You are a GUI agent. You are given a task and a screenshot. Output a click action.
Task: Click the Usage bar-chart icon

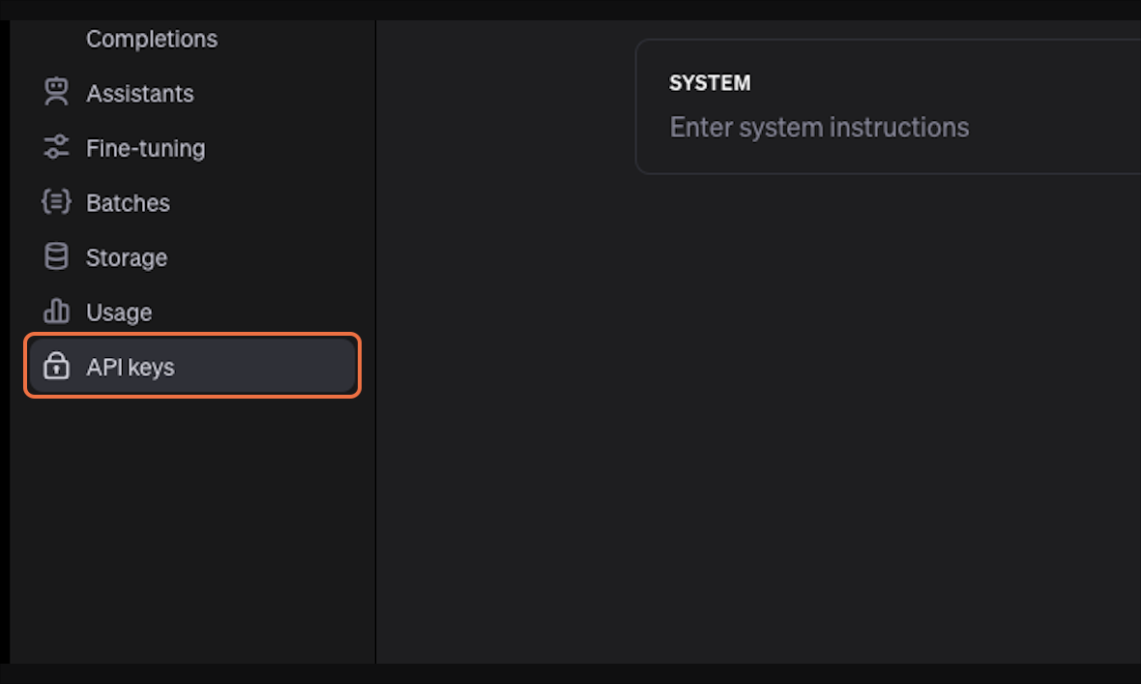(55, 312)
